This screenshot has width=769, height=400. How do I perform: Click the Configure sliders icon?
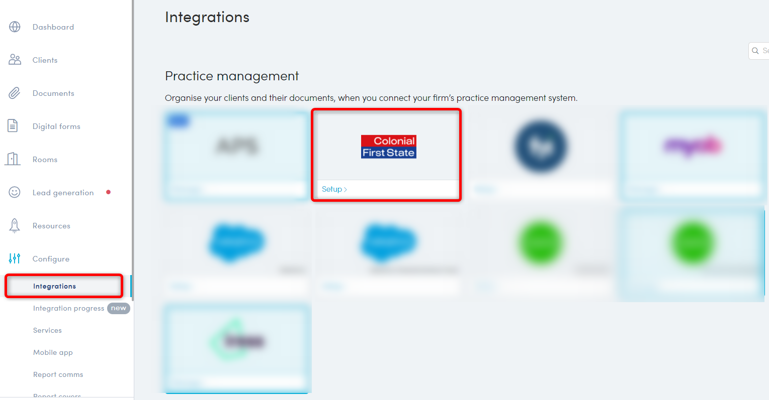(x=15, y=258)
